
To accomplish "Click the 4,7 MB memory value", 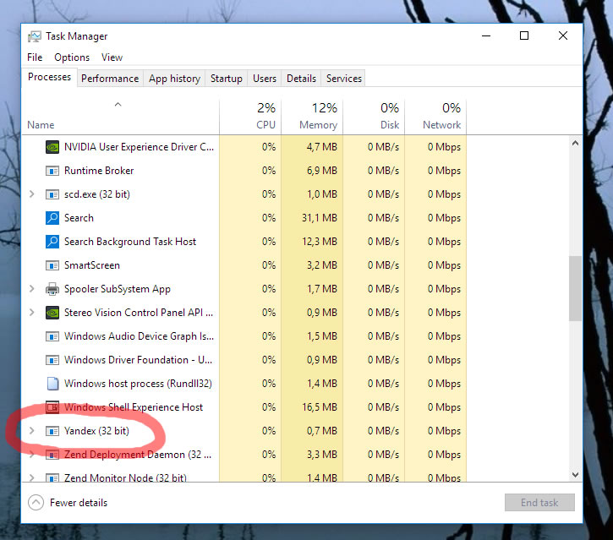I will [321, 147].
